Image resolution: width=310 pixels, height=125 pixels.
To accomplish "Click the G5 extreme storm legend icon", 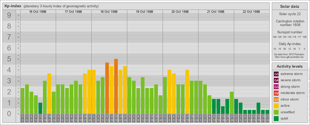I will (x=276, y=74).
